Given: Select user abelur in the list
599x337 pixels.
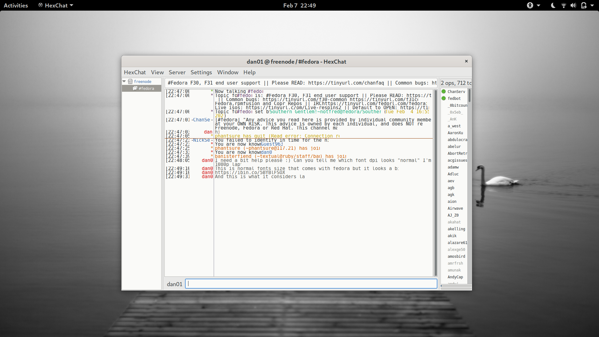Looking at the screenshot, I should tap(454, 147).
